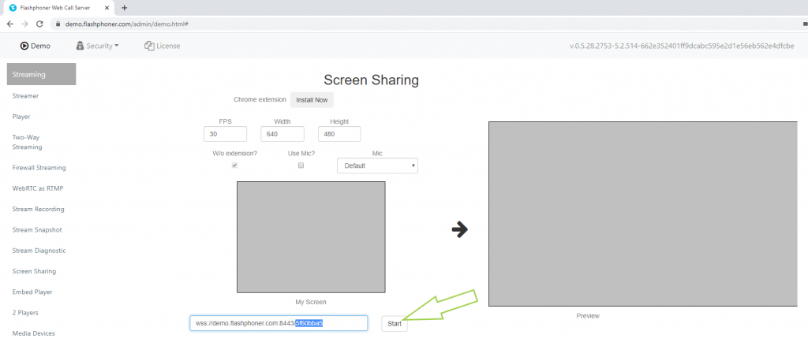
Task: Click the browser address bar URL
Action: pyautogui.click(x=126, y=24)
